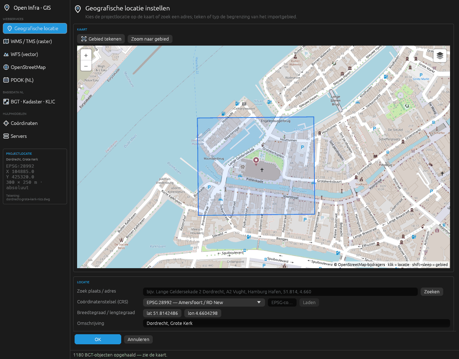Click the Grote Markt parking icon

click(x=421, y=75)
